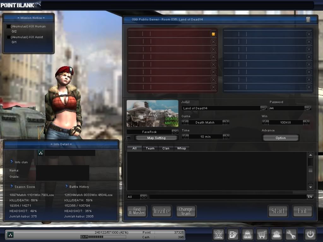Toggle the sixth blue team slot X
The image size is (323, 242).
pyautogui.click(x=309, y=72)
